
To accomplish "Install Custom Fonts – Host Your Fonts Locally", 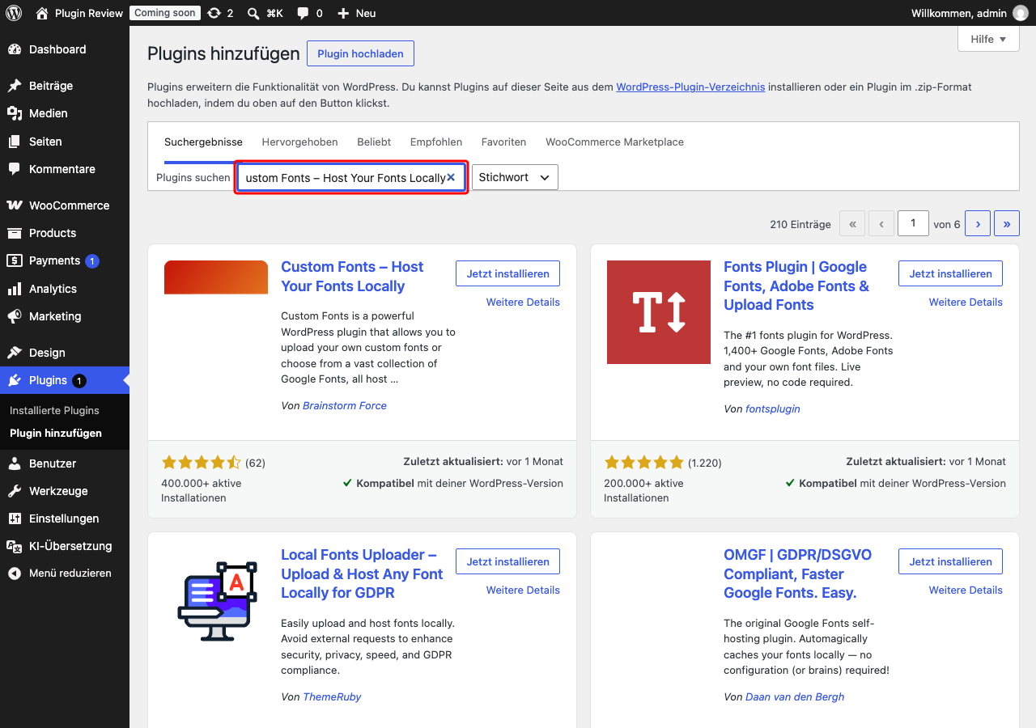I will point(507,273).
